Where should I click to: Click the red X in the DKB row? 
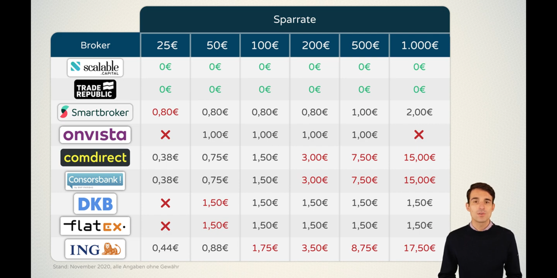(x=165, y=203)
